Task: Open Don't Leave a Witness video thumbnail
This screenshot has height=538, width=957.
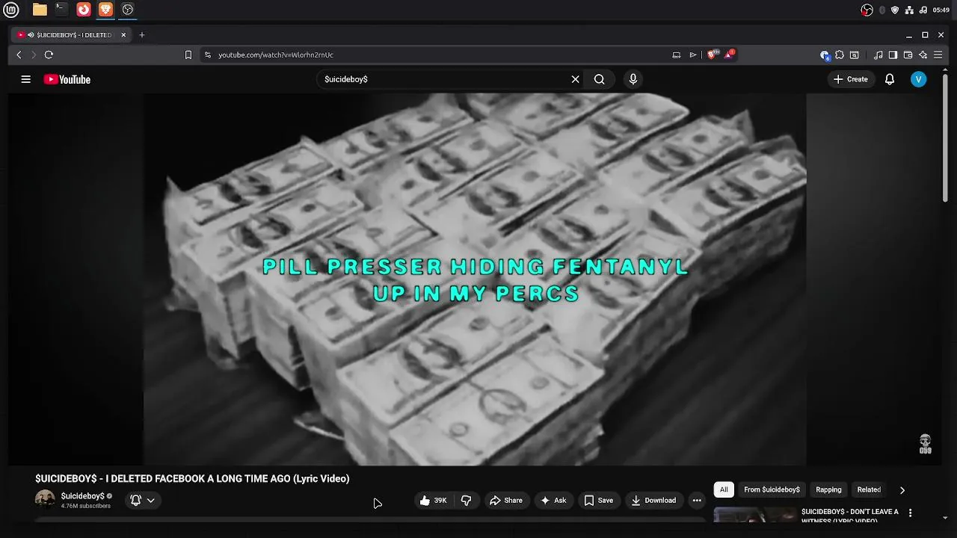Action: coord(755,514)
